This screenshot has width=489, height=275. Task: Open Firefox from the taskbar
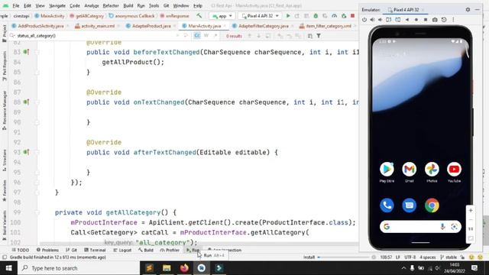(184, 268)
